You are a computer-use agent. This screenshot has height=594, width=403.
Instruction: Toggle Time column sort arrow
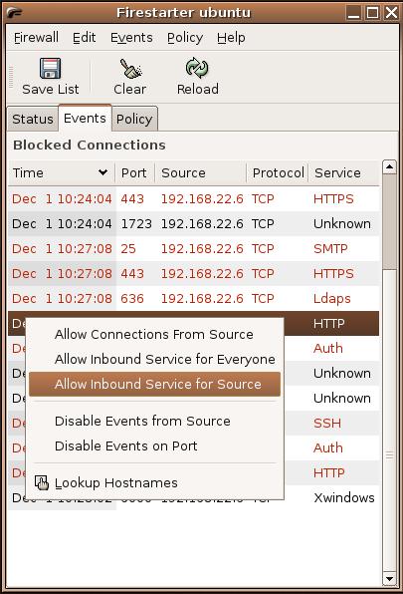pyautogui.click(x=102, y=172)
